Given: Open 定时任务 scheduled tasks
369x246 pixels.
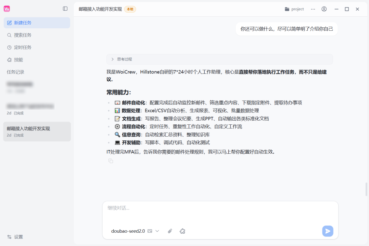Looking at the screenshot, I should click(x=37, y=47).
